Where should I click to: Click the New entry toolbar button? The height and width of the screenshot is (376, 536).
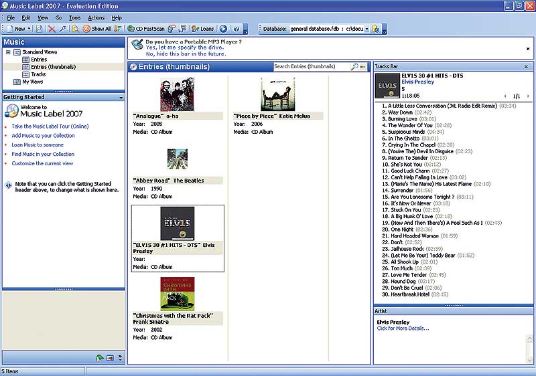pyautogui.click(x=15, y=29)
